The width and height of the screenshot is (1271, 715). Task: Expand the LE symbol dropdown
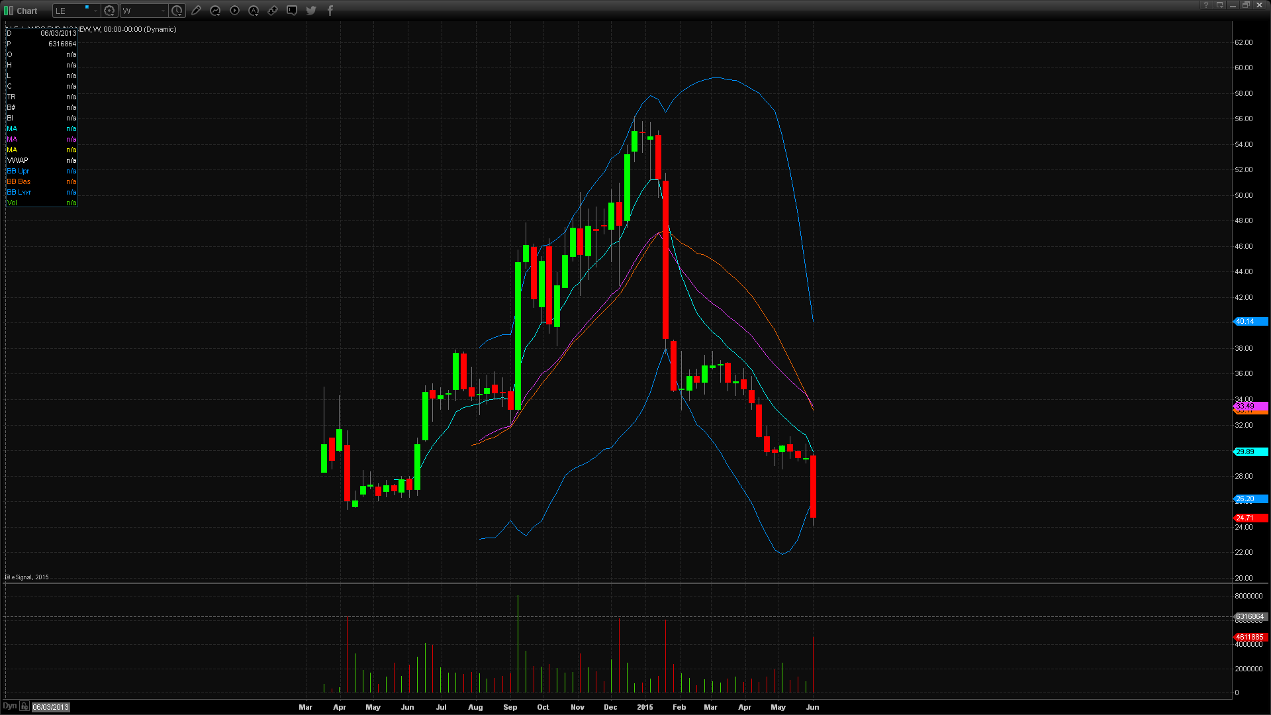coord(95,11)
